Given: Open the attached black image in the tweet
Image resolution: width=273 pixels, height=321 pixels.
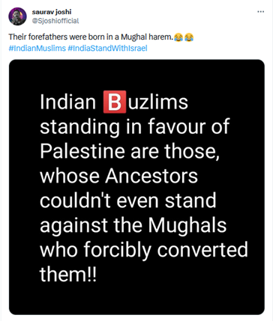Looking at the screenshot, I should (x=136, y=187).
